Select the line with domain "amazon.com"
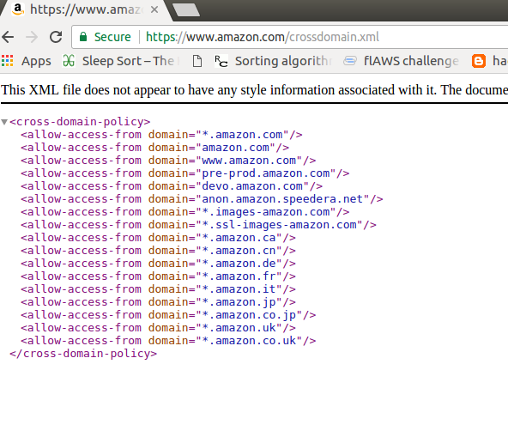 [x=154, y=148]
